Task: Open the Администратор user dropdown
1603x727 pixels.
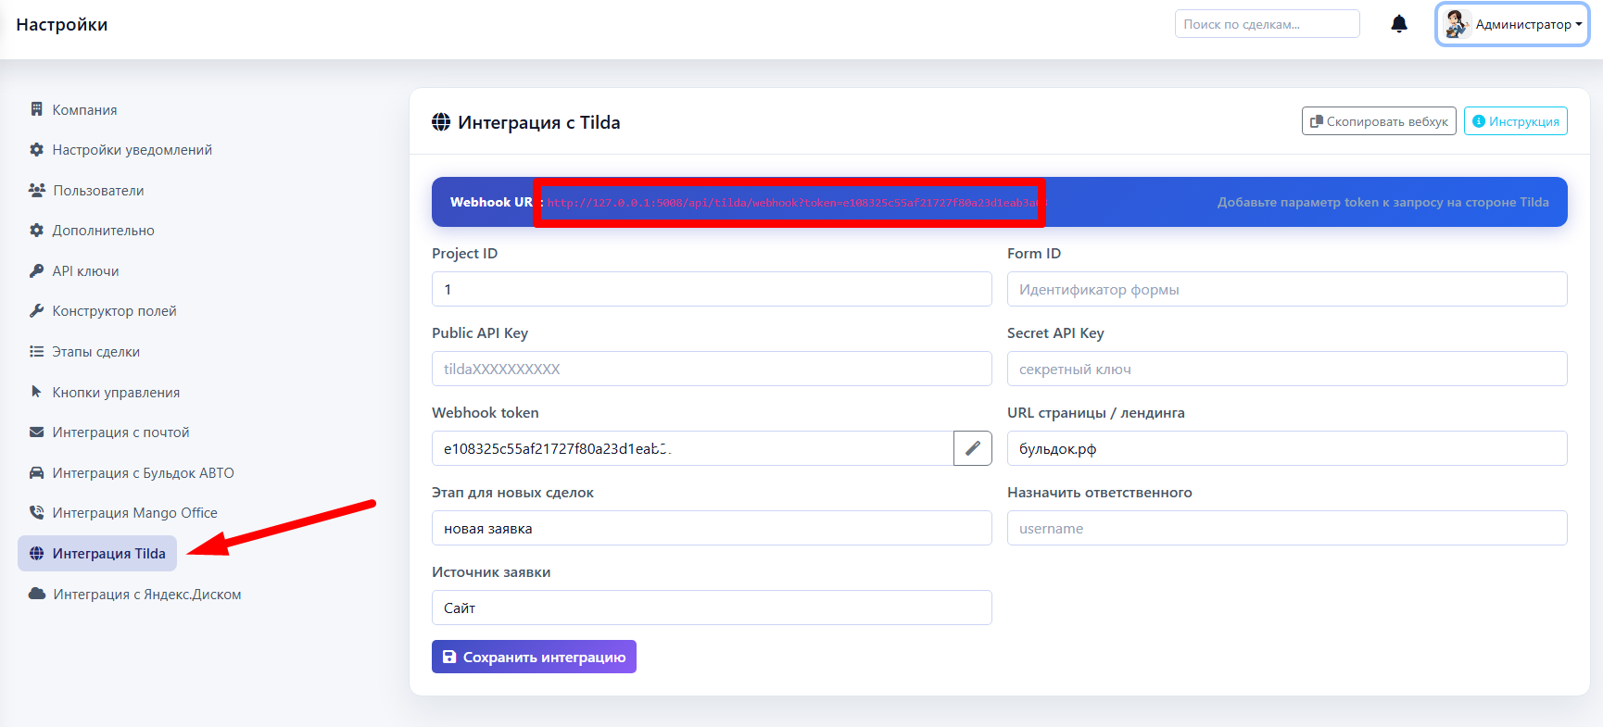Action: 1512,24
